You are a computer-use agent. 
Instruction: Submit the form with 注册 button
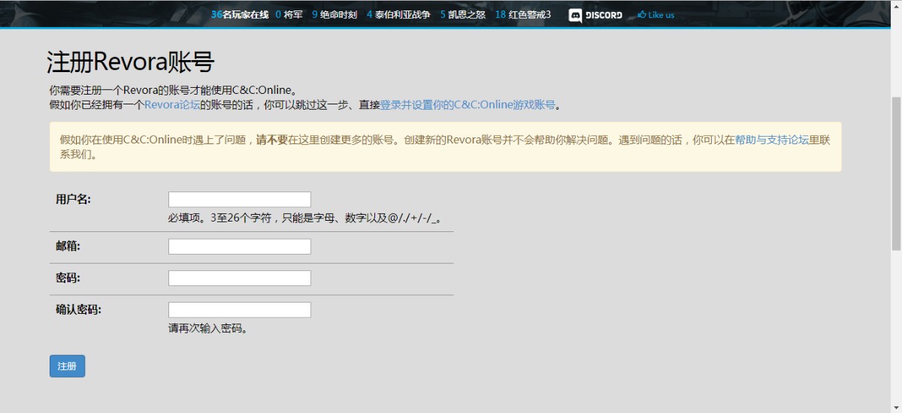coord(68,366)
